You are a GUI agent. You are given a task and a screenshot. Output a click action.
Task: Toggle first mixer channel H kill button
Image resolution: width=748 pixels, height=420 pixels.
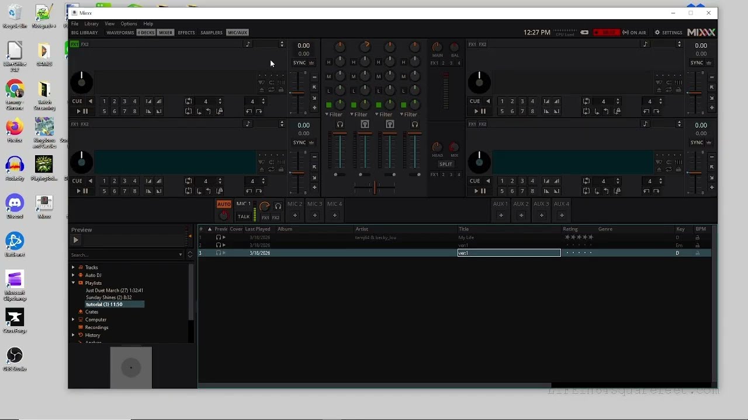[329, 62]
